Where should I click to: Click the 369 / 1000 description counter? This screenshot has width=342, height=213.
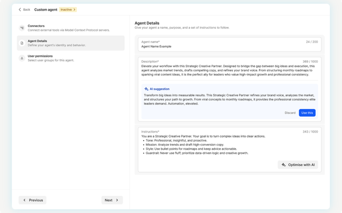[310, 62]
